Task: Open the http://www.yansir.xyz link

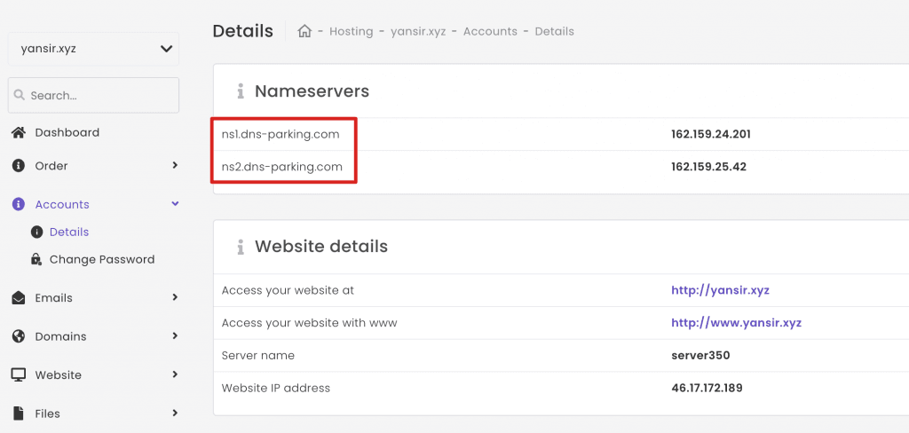Action: click(x=736, y=323)
